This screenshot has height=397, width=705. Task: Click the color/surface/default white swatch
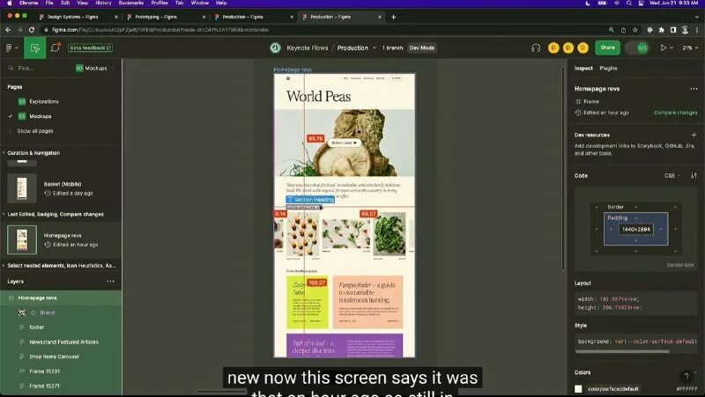coord(578,389)
